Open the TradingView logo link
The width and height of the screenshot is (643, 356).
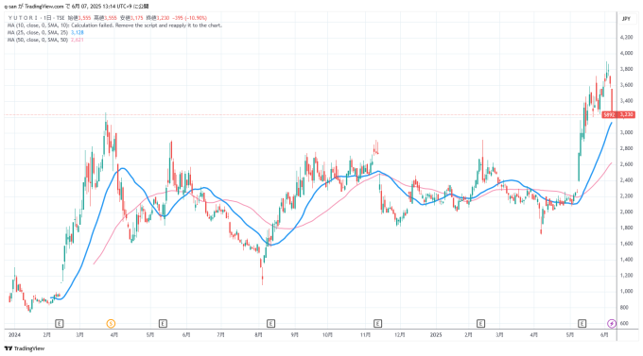tap(25, 348)
